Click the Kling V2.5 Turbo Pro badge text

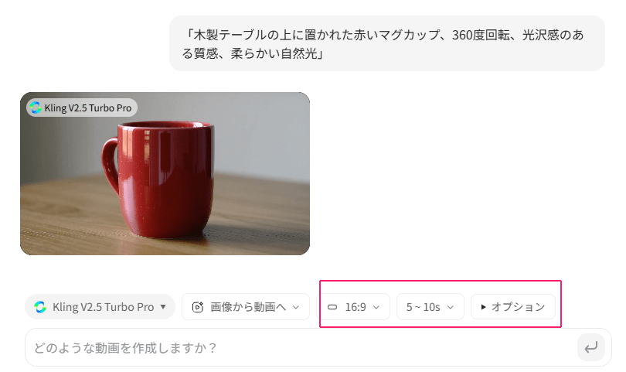coord(88,108)
